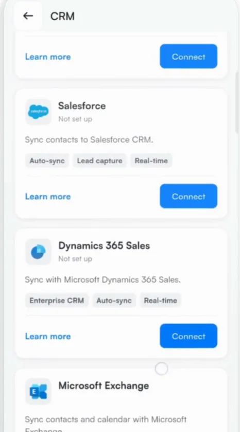The image size is (240, 432).
Task: Connect the Salesforce integration
Action: pyautogui.click(x=188, y=196)
